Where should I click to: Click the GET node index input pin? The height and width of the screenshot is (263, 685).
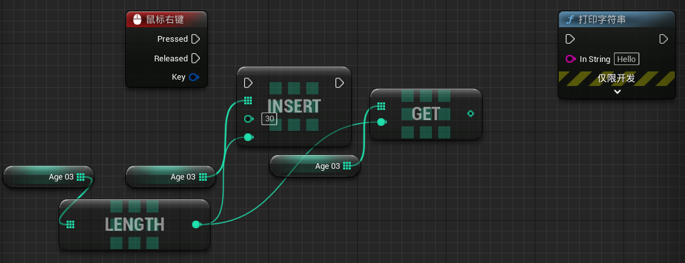pos(382,122)
